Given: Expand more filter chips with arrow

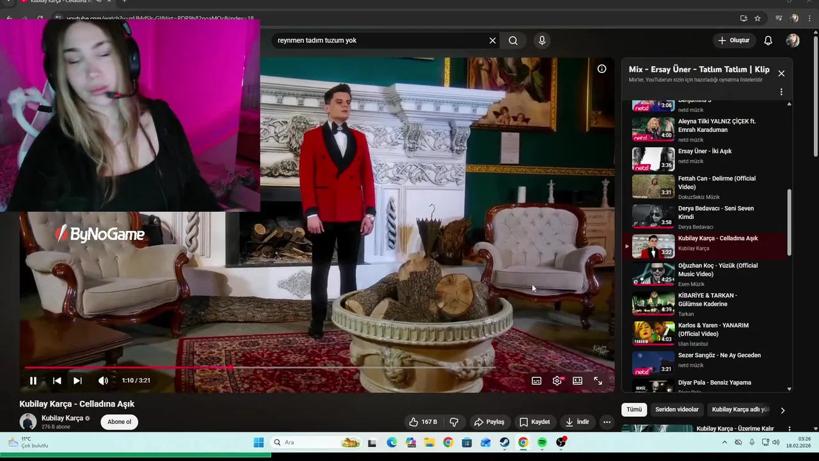Looking at the screenshot, I should click(783, 410).
